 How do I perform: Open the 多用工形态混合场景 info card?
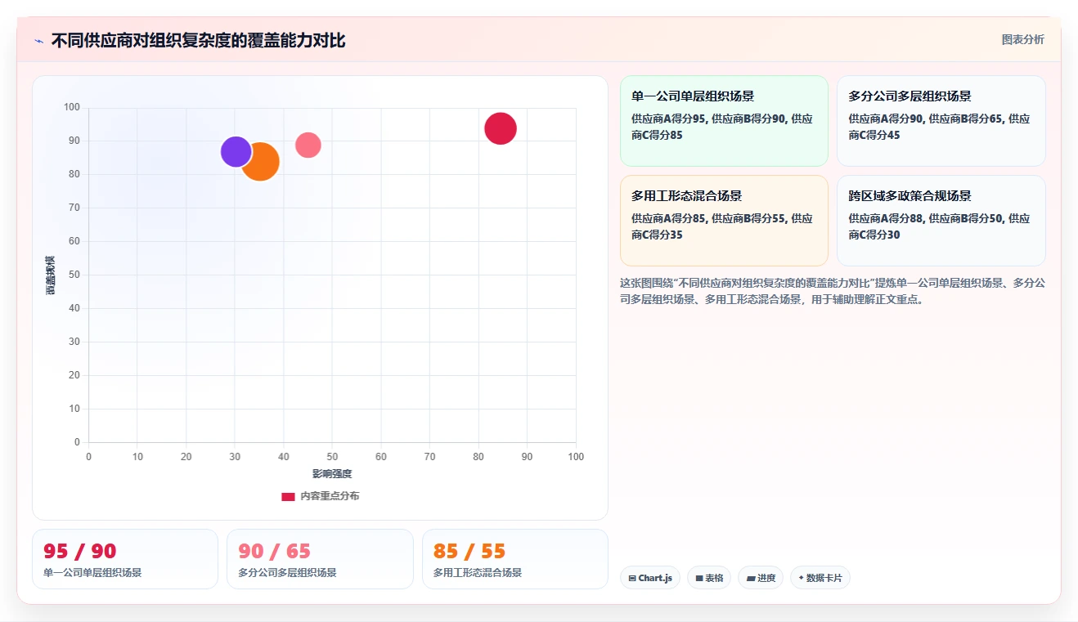pyautogui.click(x=724, y=221)
